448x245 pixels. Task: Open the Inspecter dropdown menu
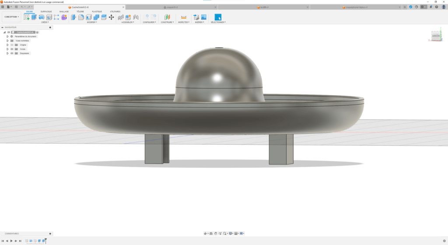tap(184, 22)
